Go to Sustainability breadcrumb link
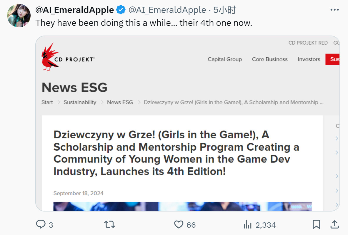Screen dimensions: 348x235 80,102
